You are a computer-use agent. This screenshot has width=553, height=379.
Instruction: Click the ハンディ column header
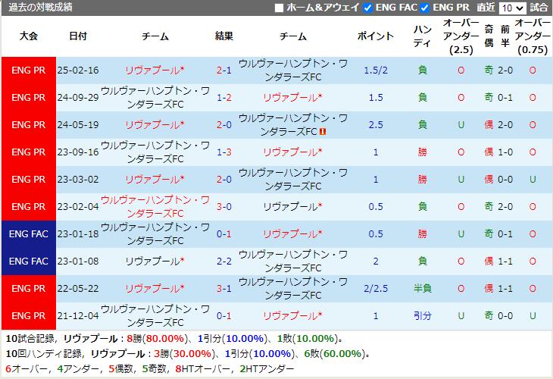point(422,36)
